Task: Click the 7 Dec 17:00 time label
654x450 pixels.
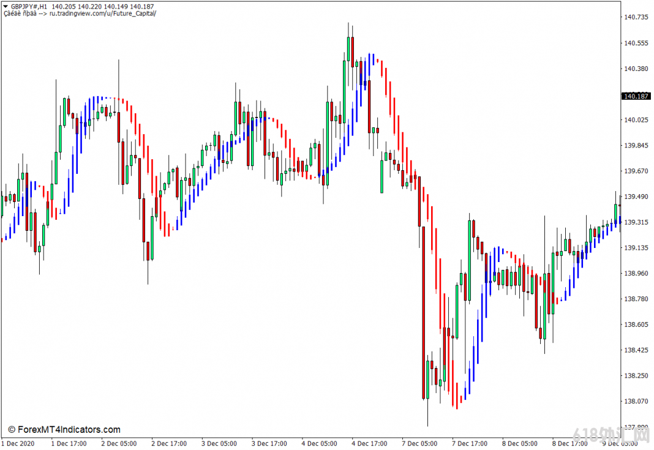Action: click(470, 443)
